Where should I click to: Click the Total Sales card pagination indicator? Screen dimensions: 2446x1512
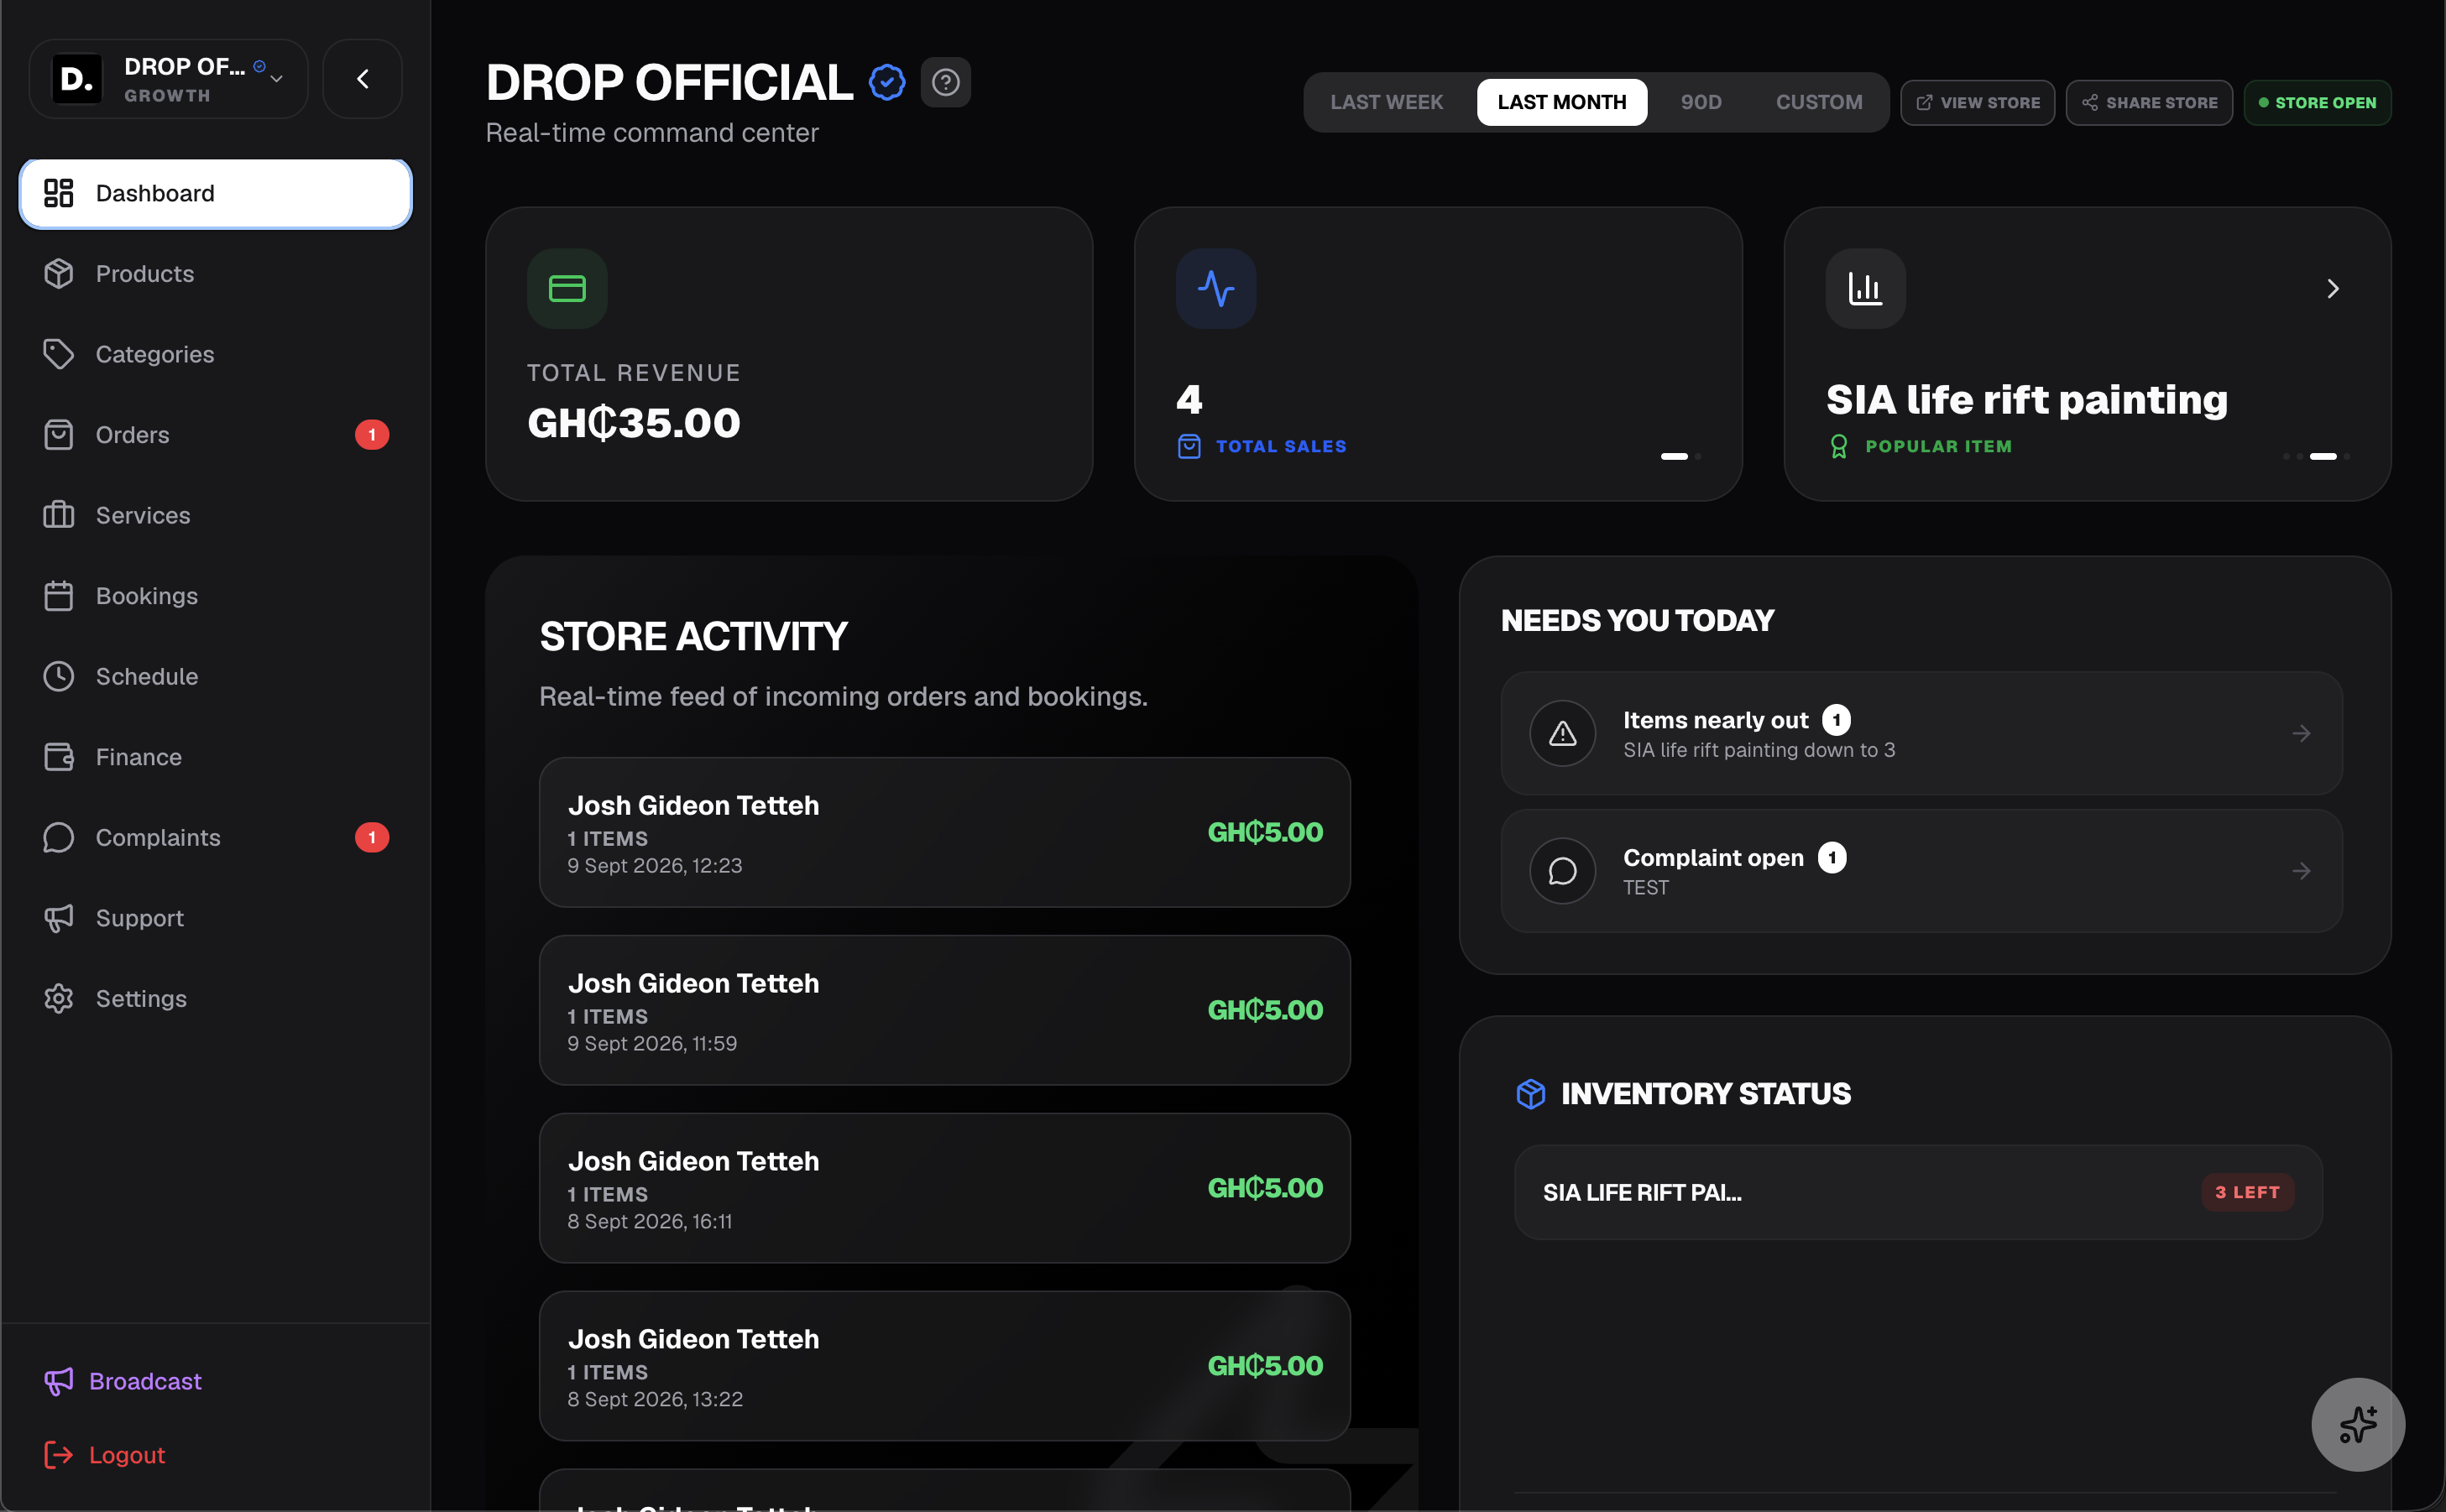coord(1680,457)
